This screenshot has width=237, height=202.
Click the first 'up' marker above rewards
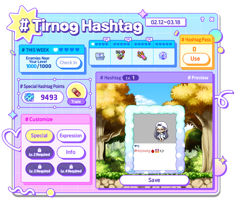coord(106,39)
